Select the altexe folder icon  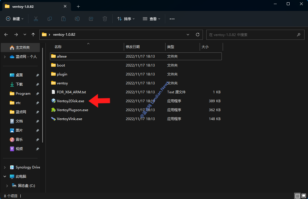coord(53,56)
